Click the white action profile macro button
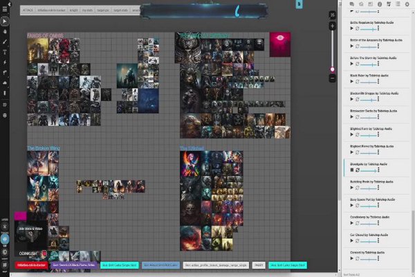The width and height of the screenshot is (415, 277). pyautogui.click(x=216, y=265)
